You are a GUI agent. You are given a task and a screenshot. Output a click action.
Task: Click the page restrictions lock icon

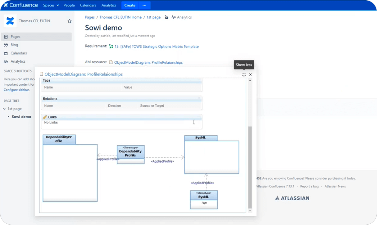[166, 17]
